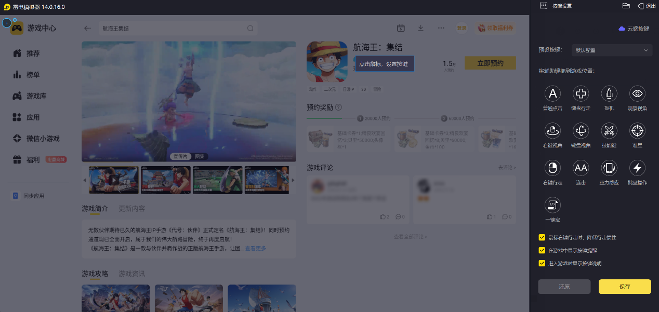The width and height of the screenshot is (659, 312).
Task: Open the three-dot more menu
Action: 441,28
